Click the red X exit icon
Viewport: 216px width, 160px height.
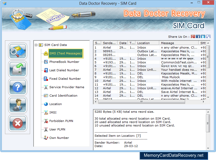(17, 123)
